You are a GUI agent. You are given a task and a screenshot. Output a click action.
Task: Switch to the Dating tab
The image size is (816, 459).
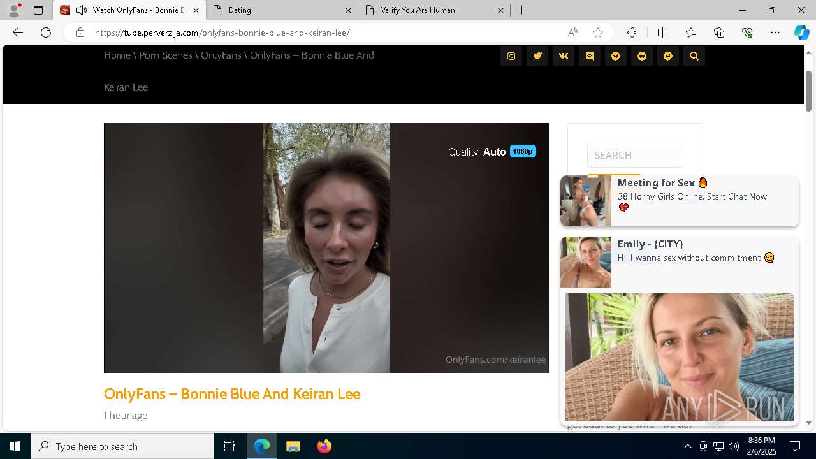tap(282, 10)
